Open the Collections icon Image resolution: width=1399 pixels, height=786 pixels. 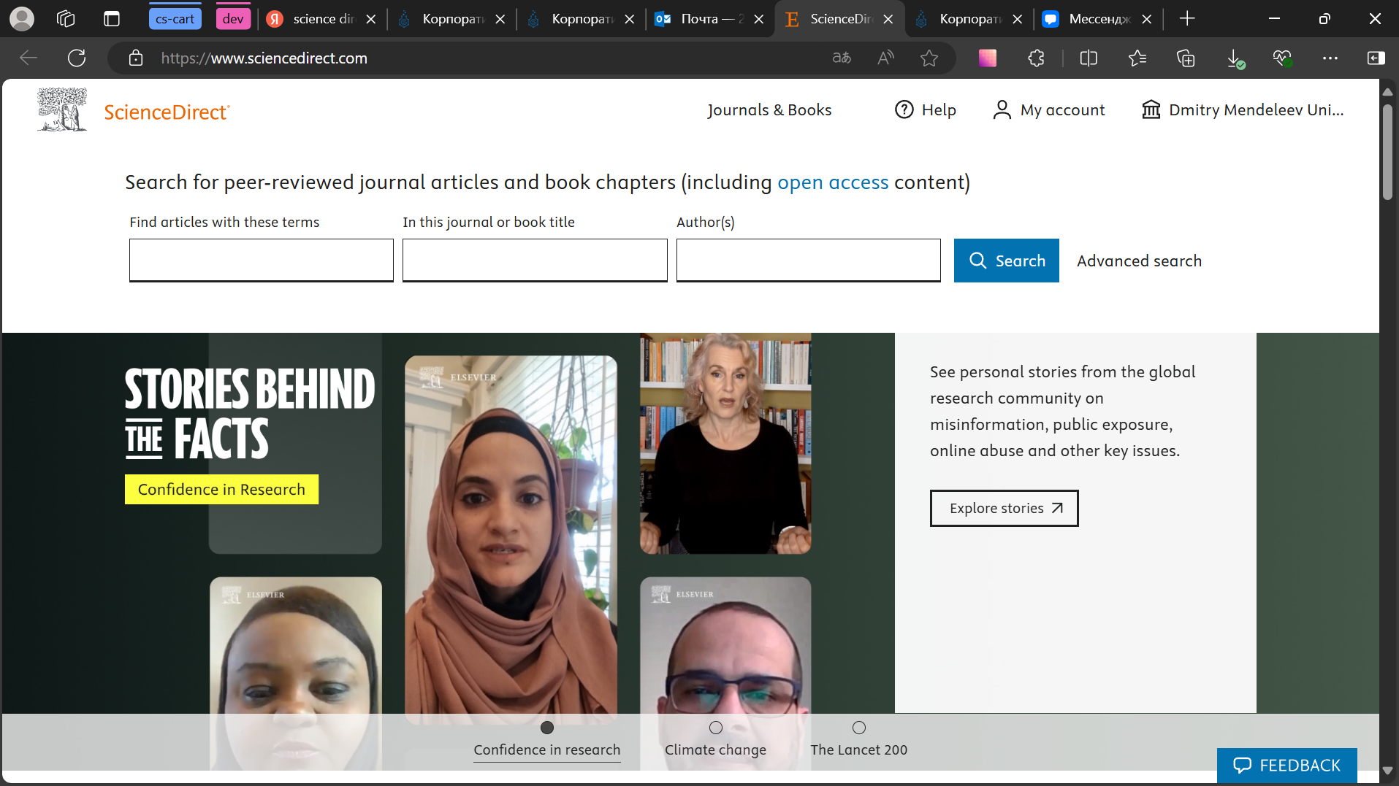pos(1186,58)
